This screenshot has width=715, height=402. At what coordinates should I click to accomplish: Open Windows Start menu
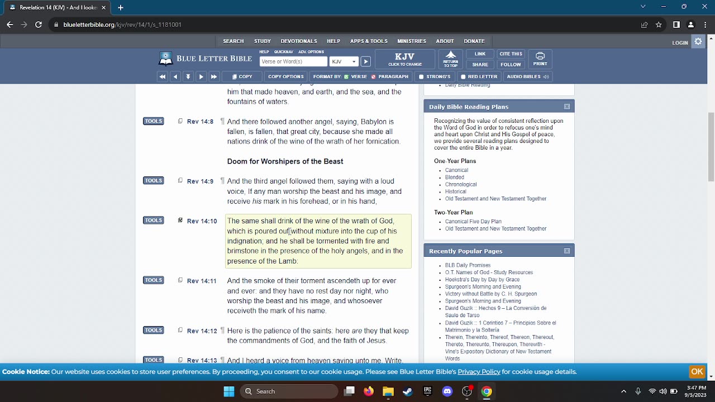click(229, 391)
